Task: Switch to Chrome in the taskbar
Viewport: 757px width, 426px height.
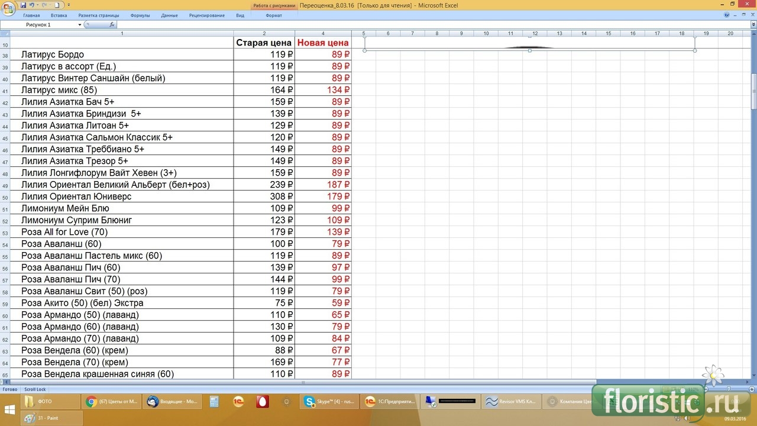Action: pos(111,402)
